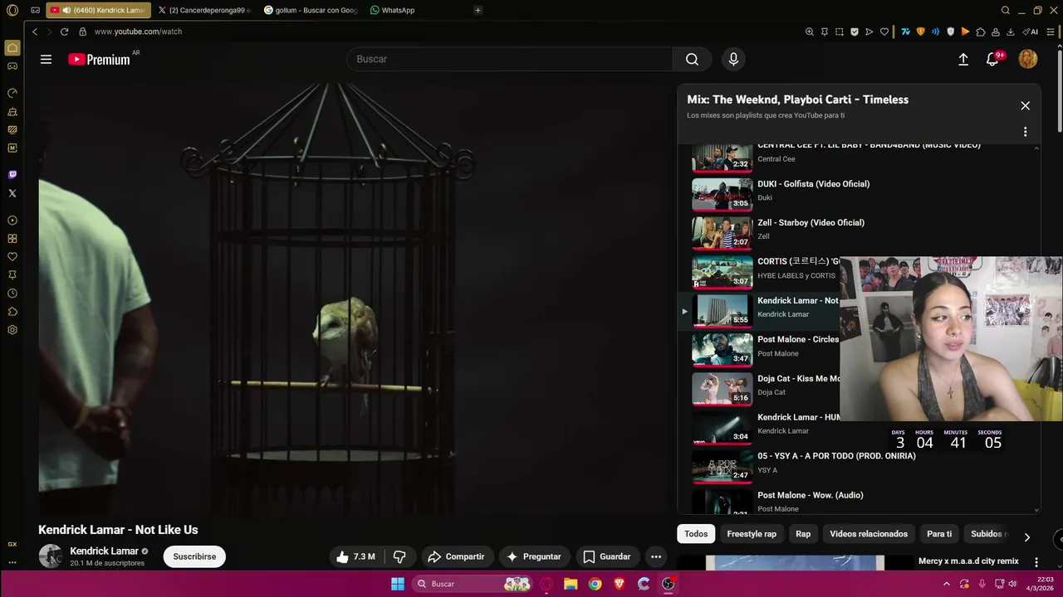The image size is (1063, 597).
Task: Open the sidebar extensions cube icon
Action: coord(12,312)
